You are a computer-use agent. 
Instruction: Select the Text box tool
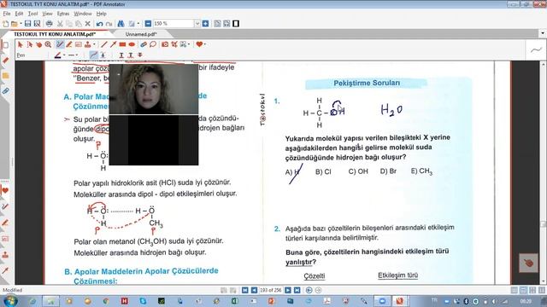pos(79,44)
